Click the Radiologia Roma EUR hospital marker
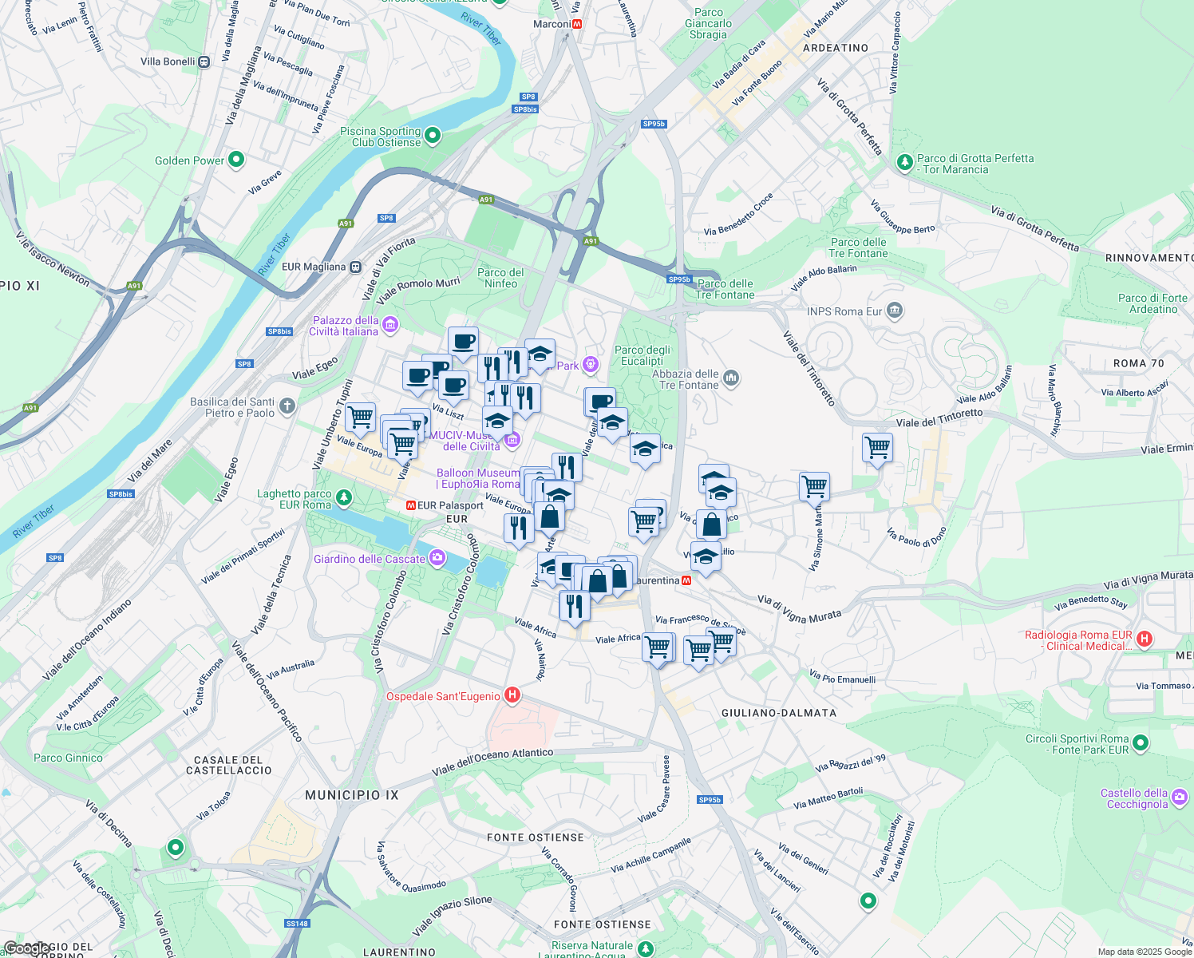The image size is (1194, 958). coord(1145,639)
